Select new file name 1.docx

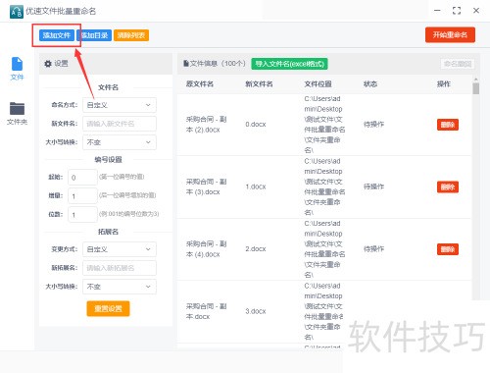click(256, 186)
